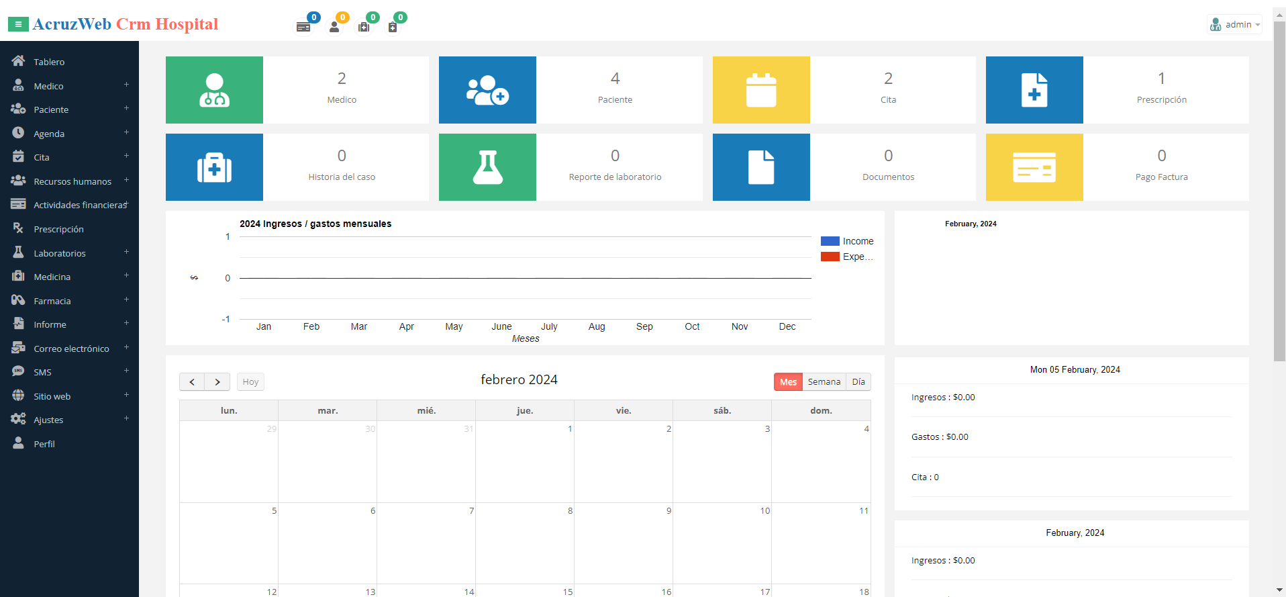Open the prescription clipboard notification icon in header

click(393, 27)
